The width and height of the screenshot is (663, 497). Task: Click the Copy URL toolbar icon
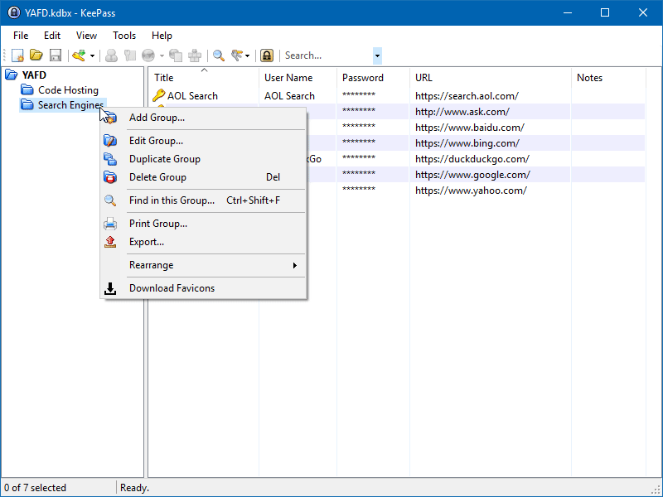tap(176, 55)
